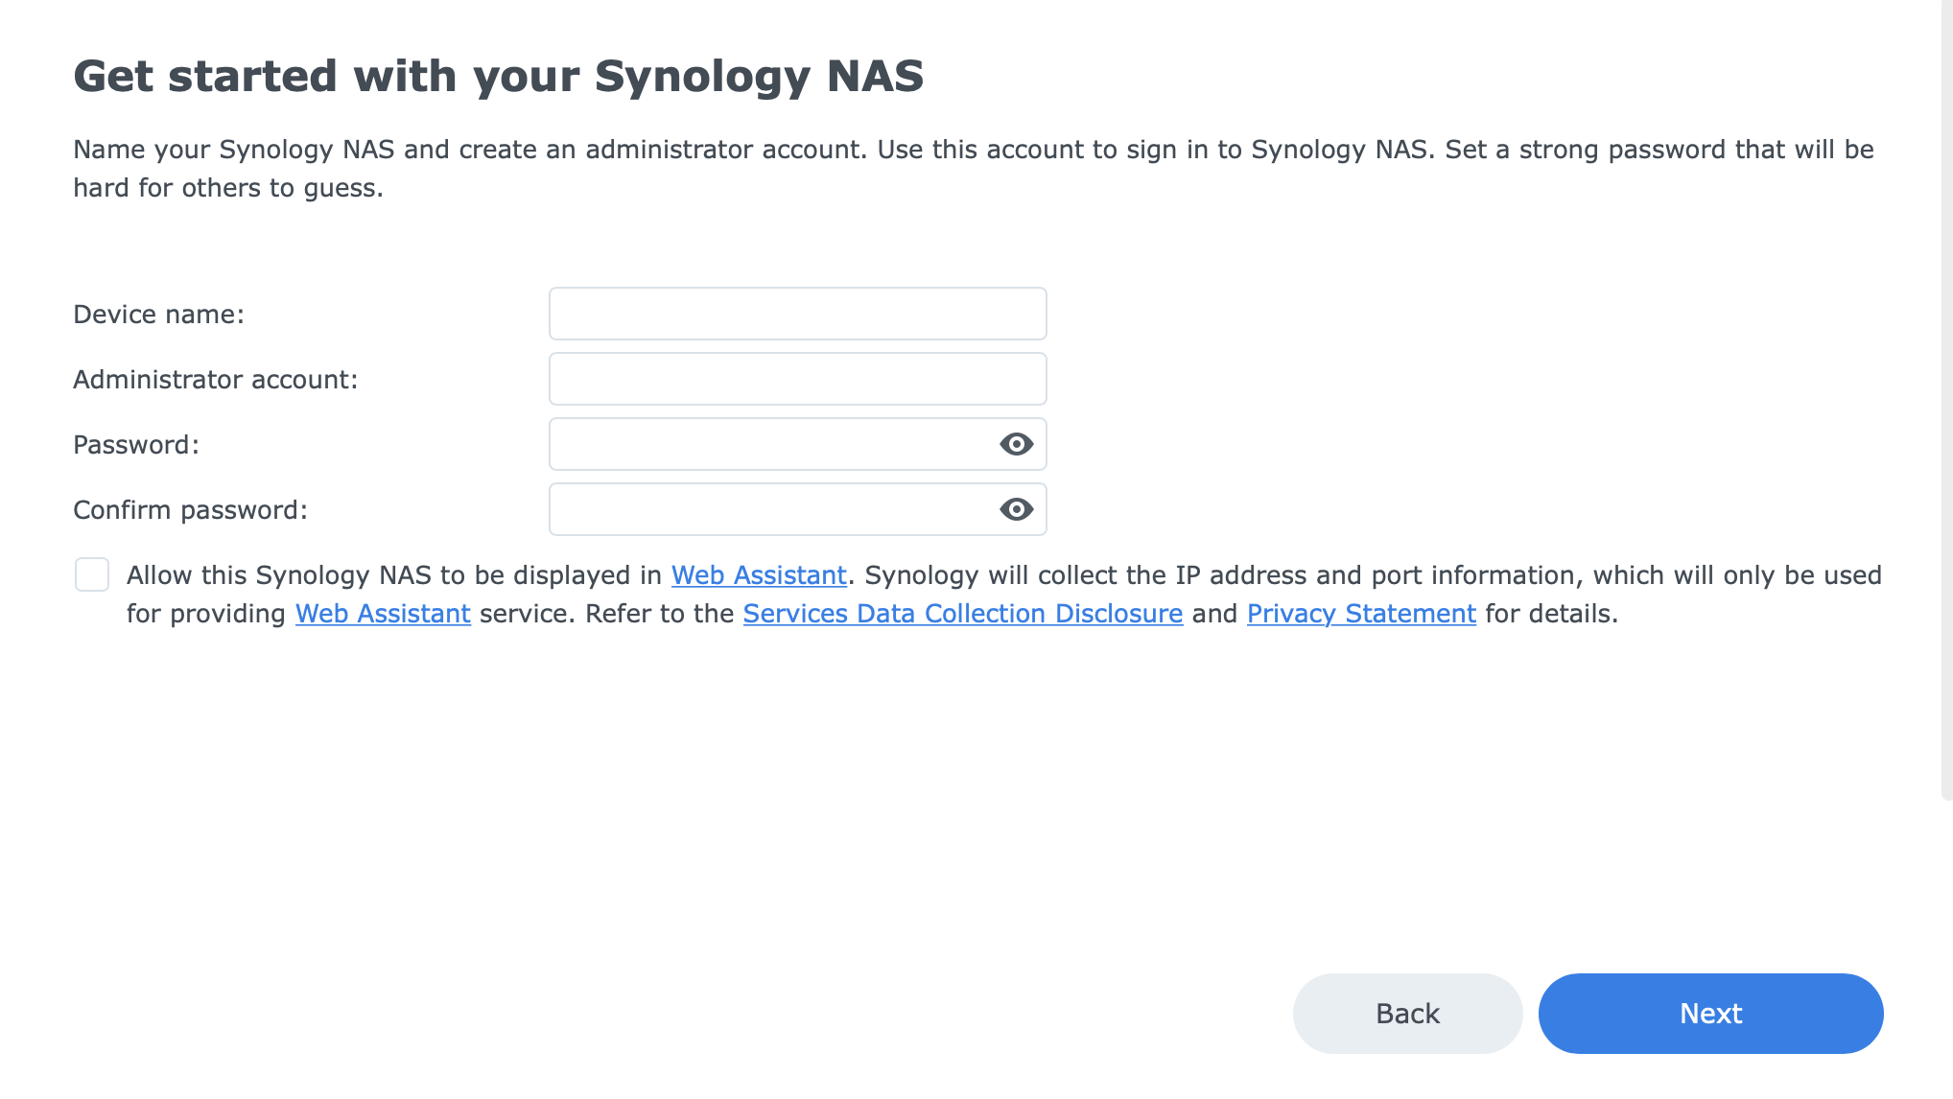The width and height of the screenshot is (1953, 1099).
Task: Open the Services Data Collection Disclosure link
Action: (962, 614)
